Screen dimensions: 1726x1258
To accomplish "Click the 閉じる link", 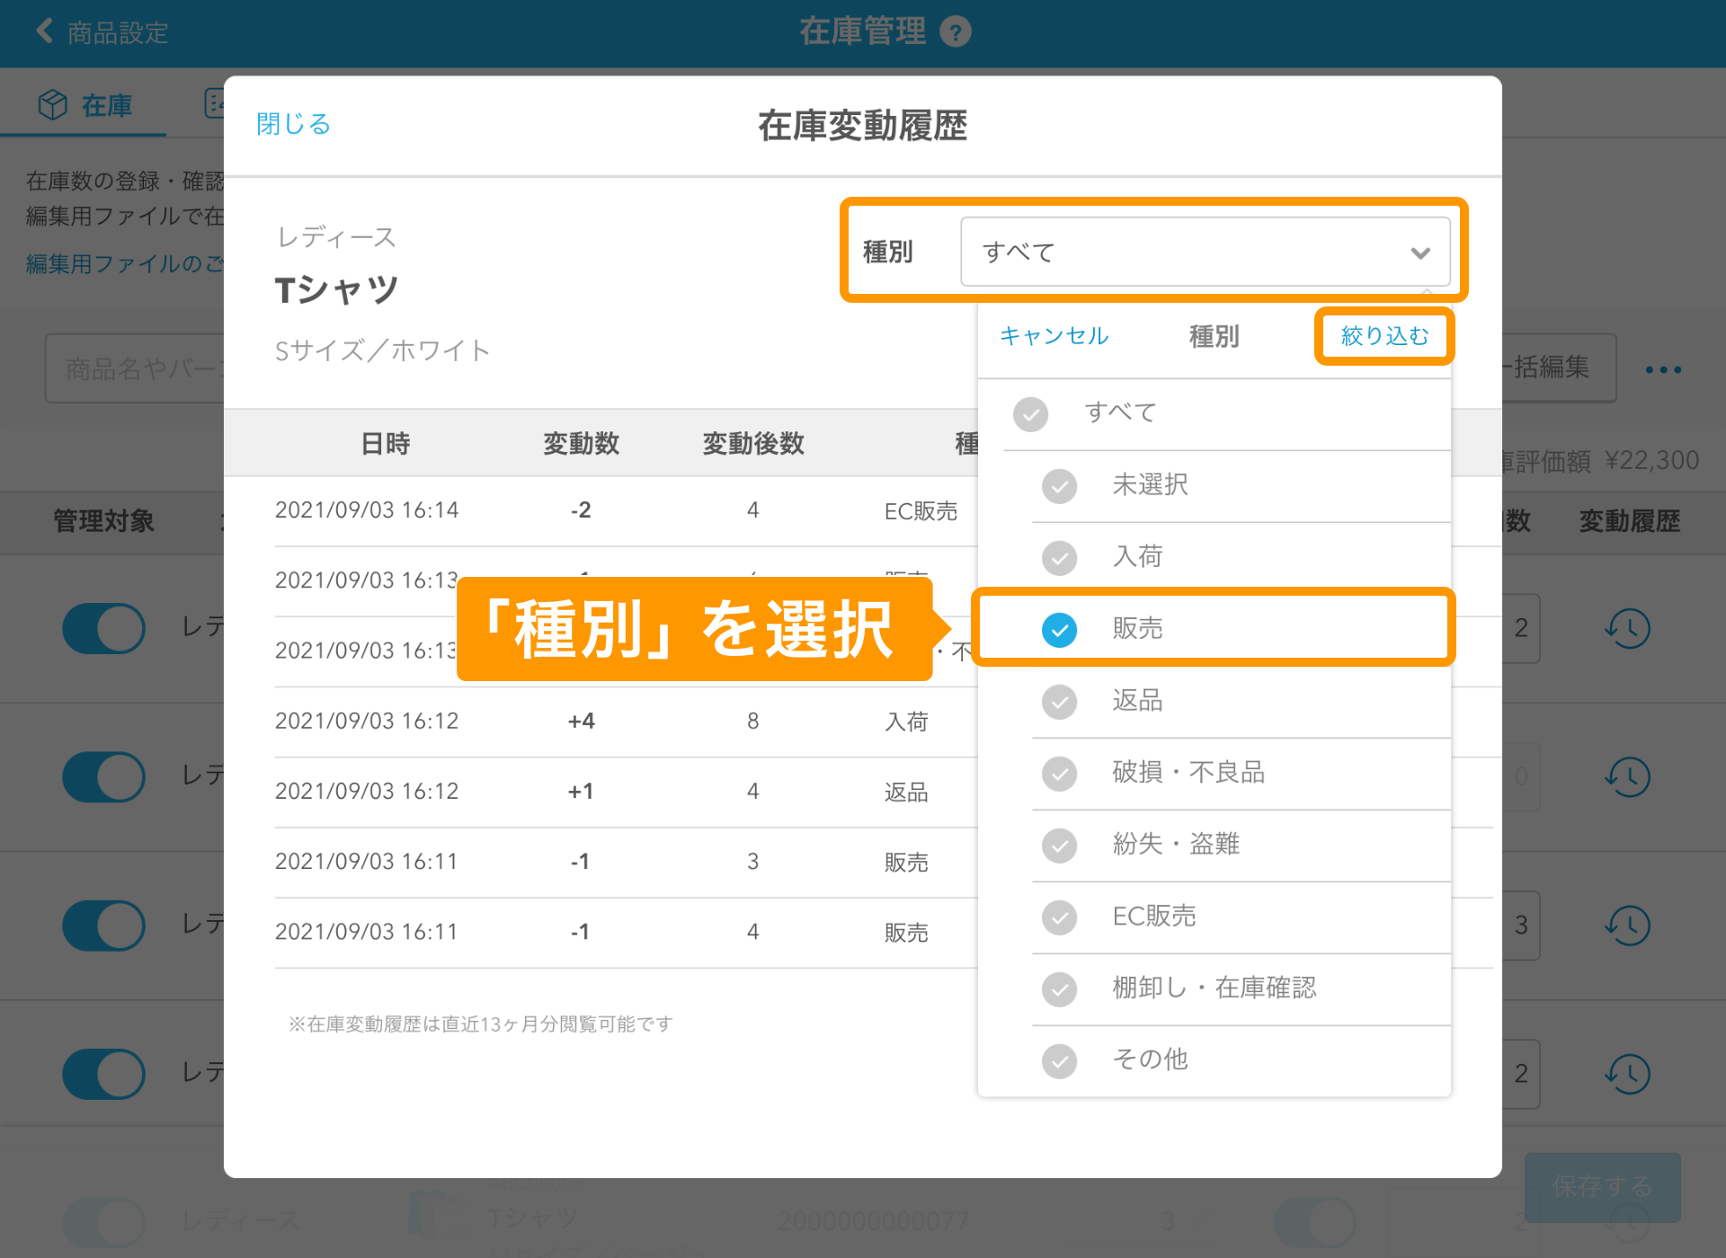I will [293, 124].
